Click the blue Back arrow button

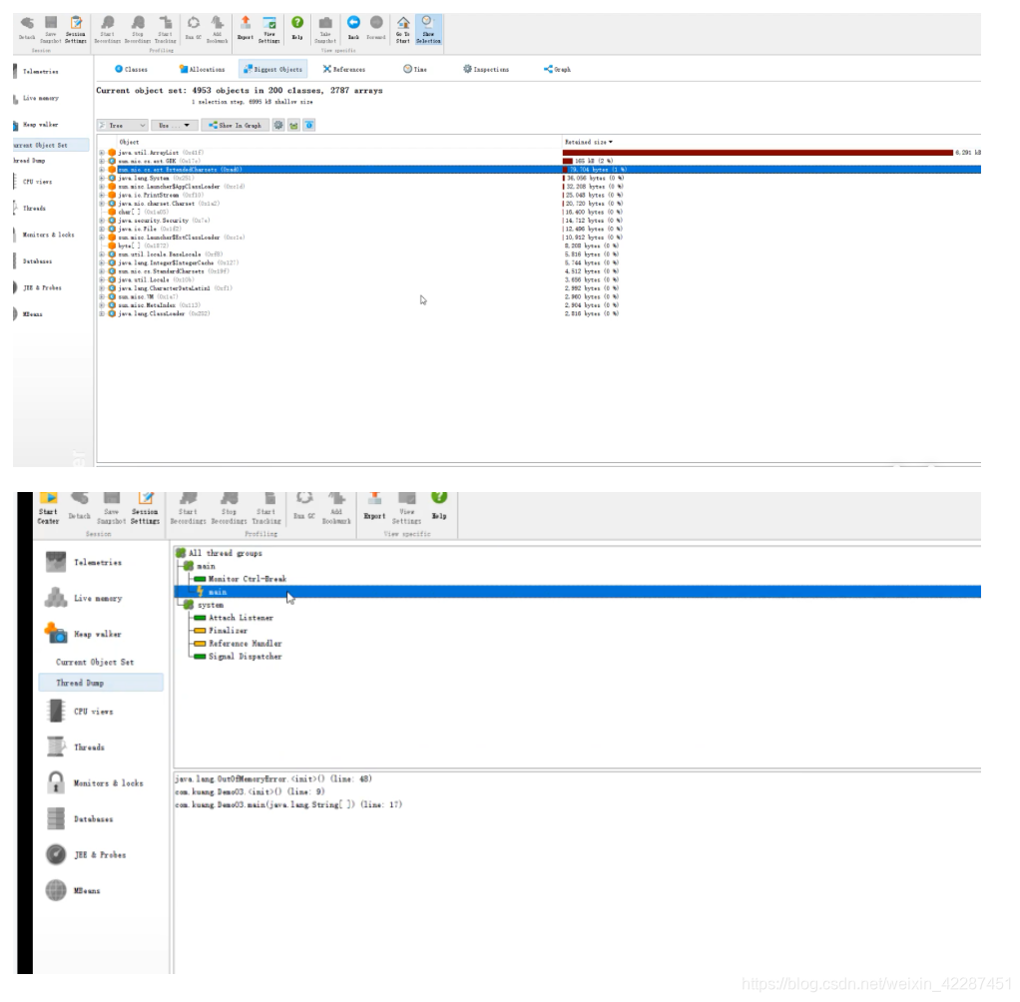coord(353,29)
